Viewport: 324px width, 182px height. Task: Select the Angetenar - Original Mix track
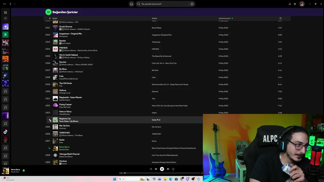(x=167, y=35)
